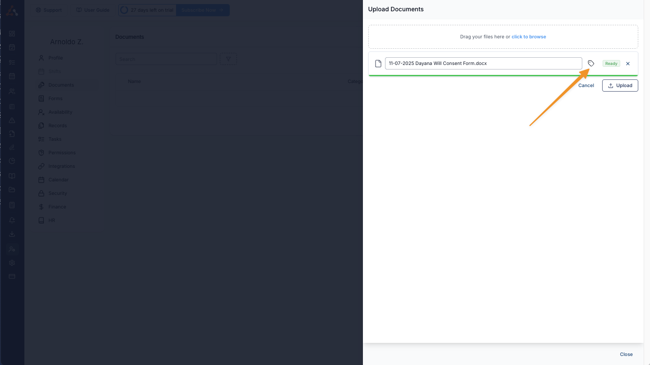
Task: Open the Forms section in the sidebar
Action: click(x=56, y=98)
